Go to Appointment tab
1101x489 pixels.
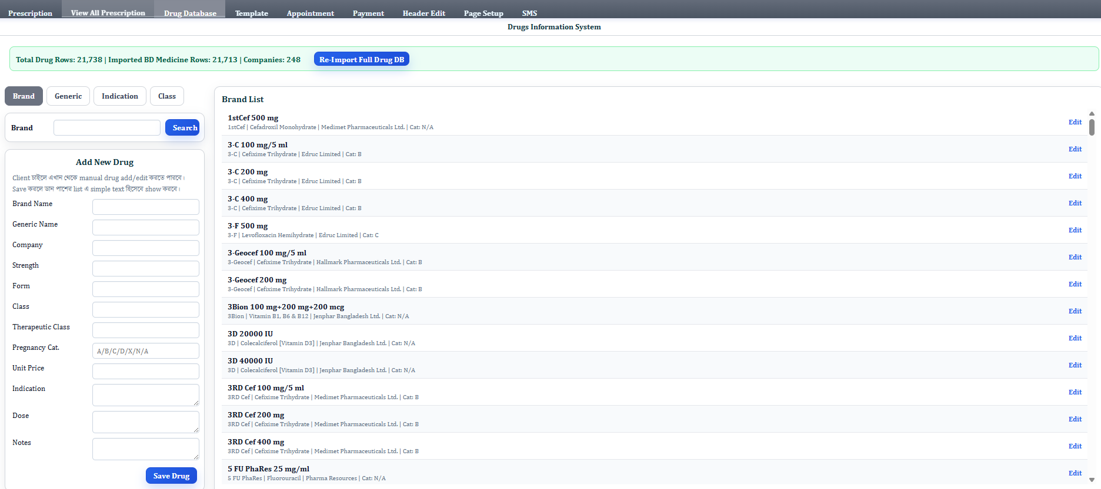tap(310, 13)
